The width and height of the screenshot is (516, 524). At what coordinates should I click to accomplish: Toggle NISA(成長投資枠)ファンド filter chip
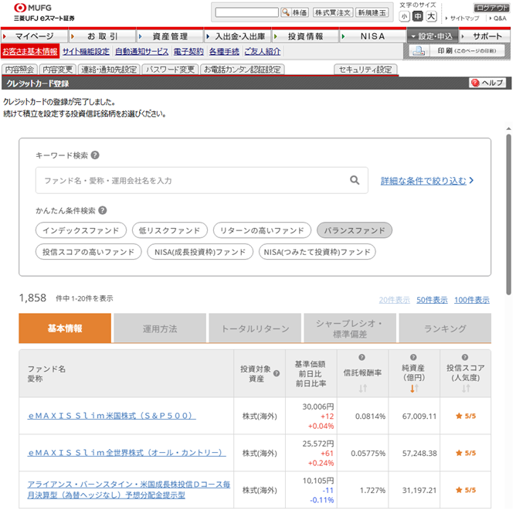tap(200, 252)
